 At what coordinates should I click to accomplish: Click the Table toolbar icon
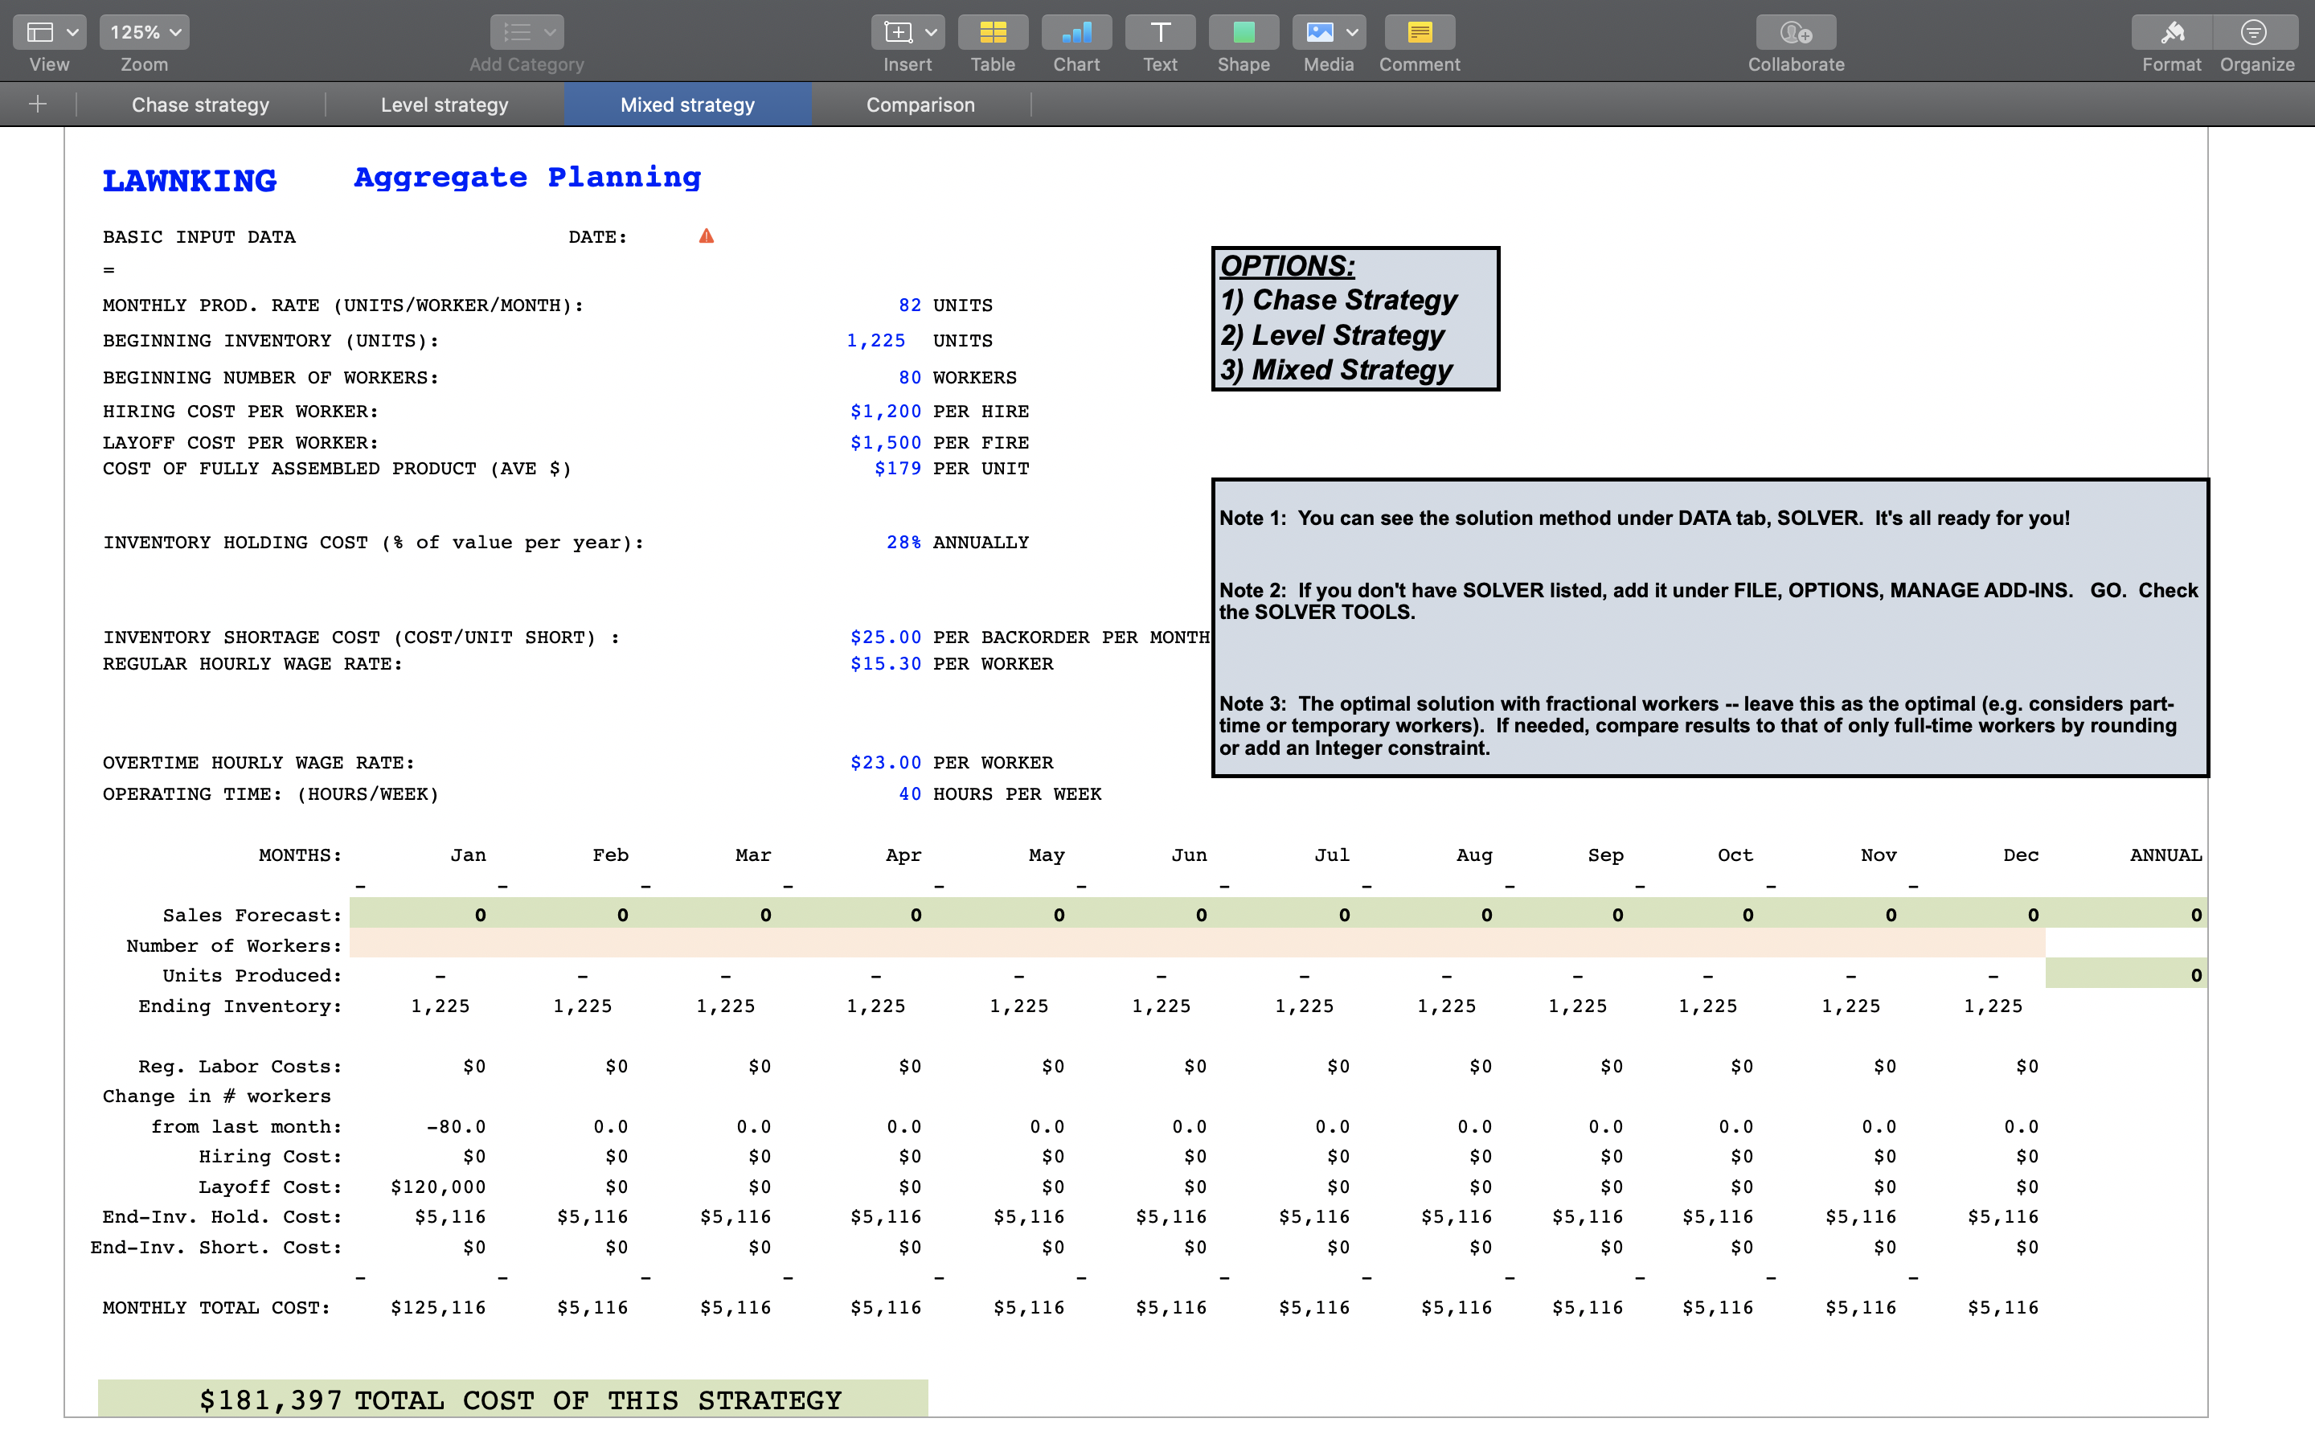pyautogui.click(x=992, y=32)
